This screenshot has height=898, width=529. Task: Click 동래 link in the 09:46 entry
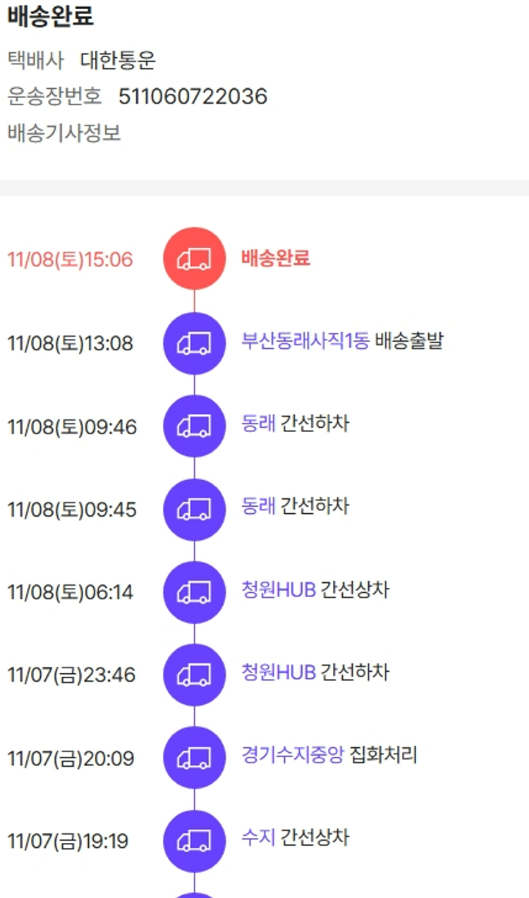257,424
